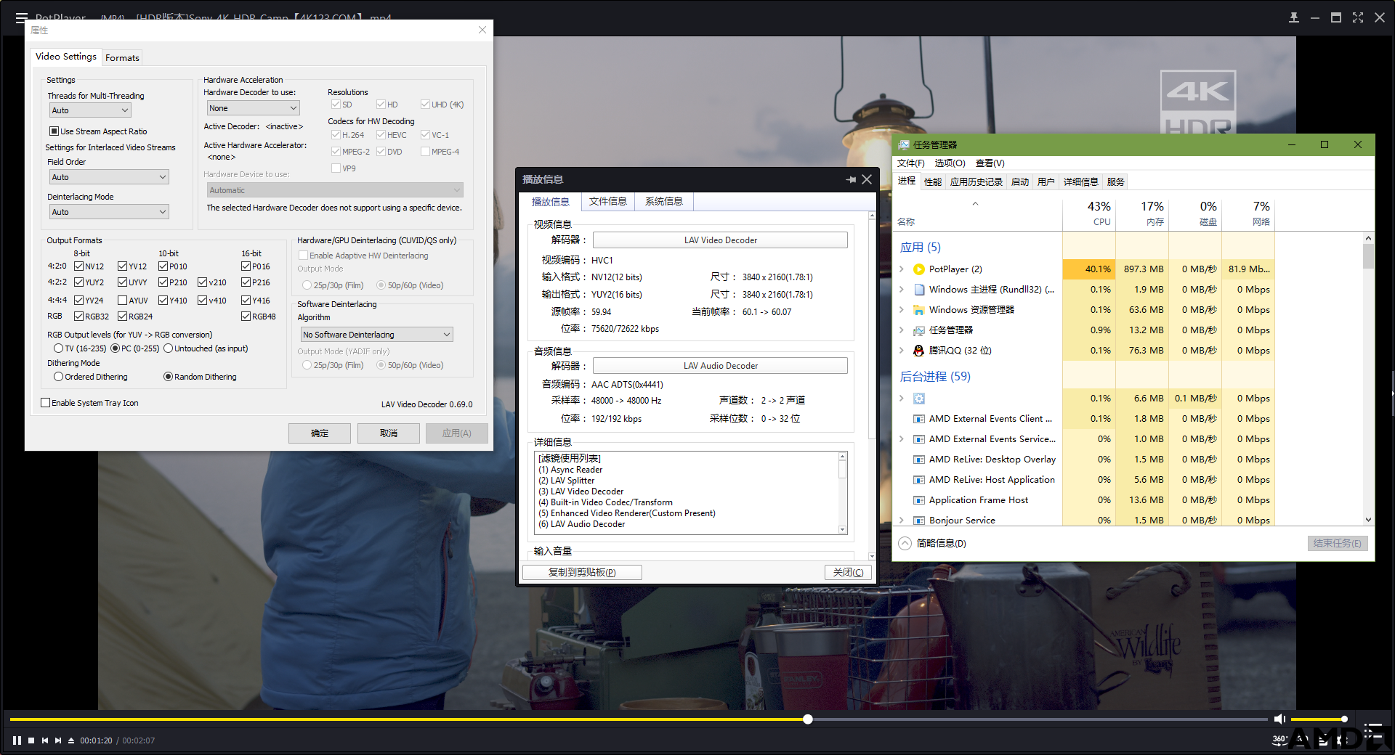Open Hardware Decoder to use dropdown

point(253,108)
